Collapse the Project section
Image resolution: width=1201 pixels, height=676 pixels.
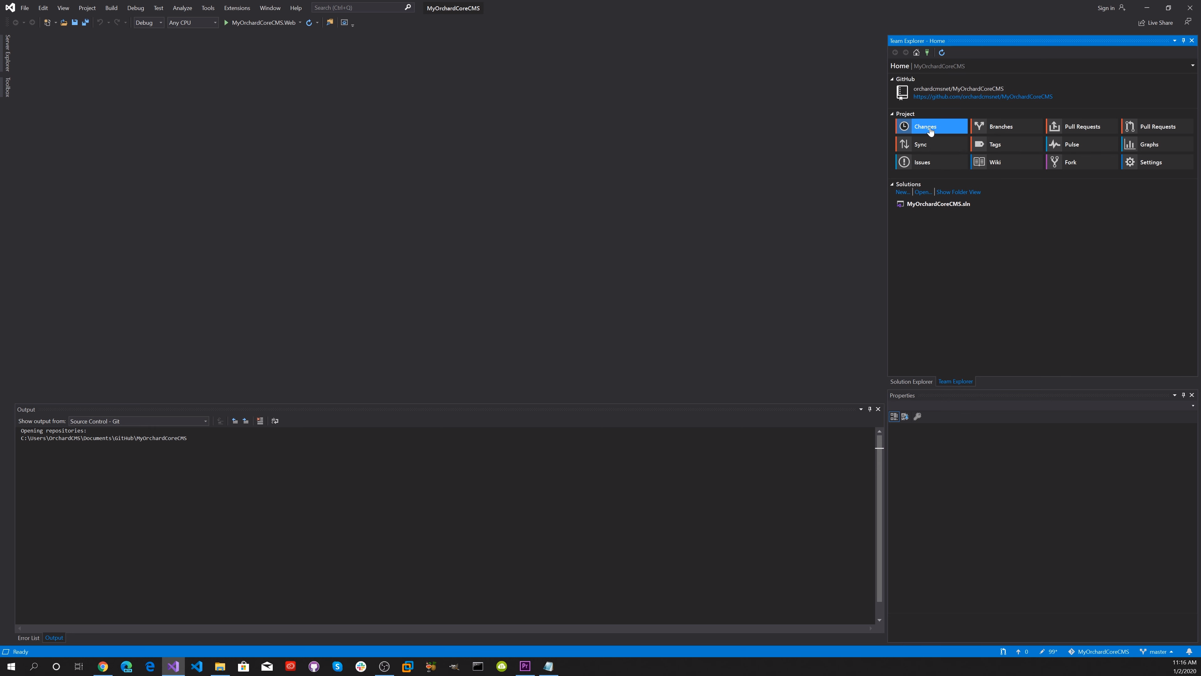(892, 114)
